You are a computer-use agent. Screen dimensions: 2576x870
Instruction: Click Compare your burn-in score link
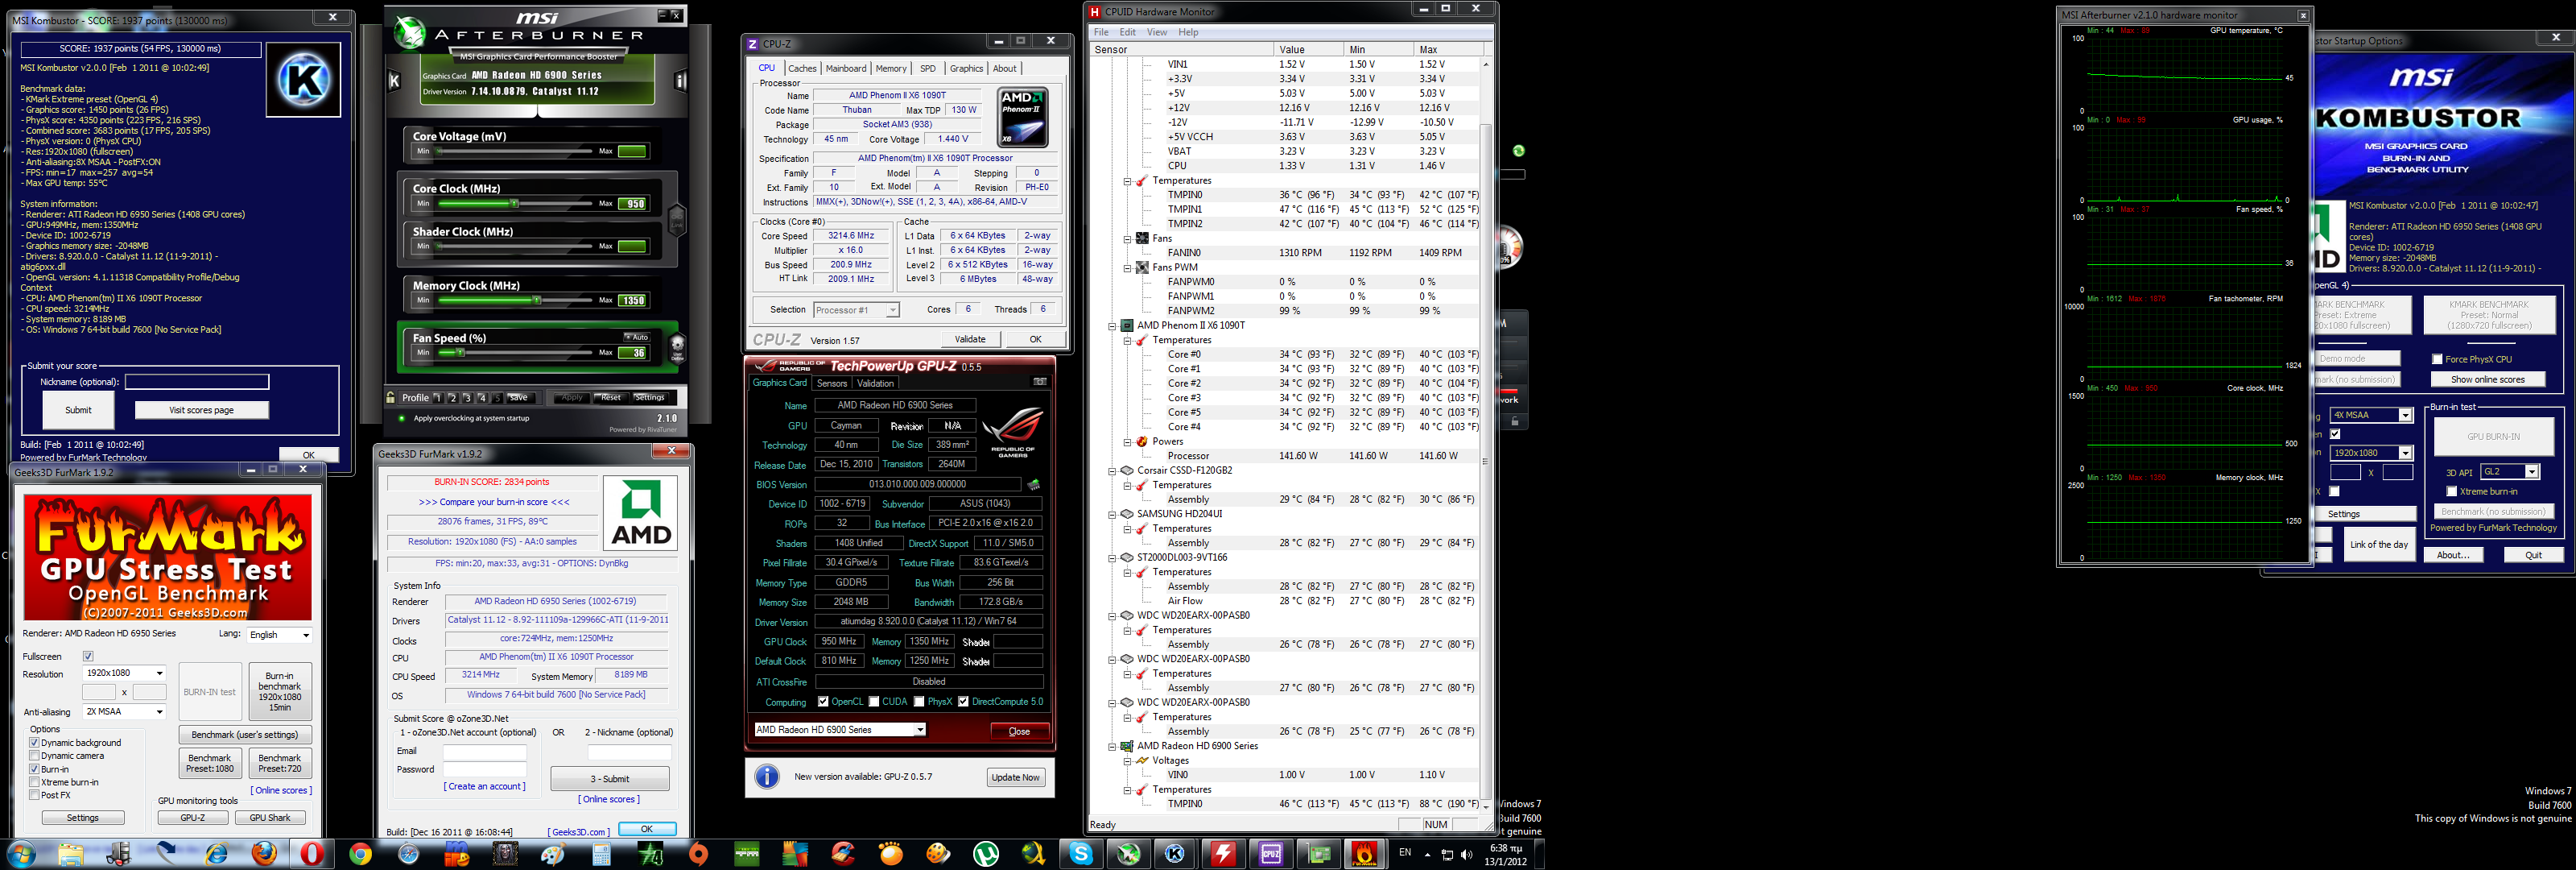493,503
